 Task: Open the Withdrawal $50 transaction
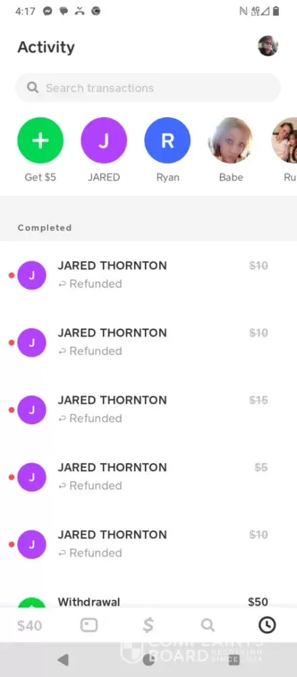click(x=149, y=601)
